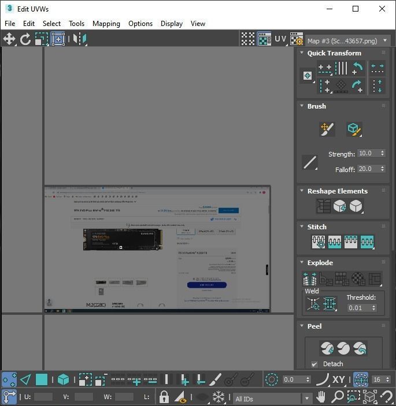The height and width of the screenshot is (406, 396).
Task: Click the Mirror horizontal tool
Action: pyautogui.click(x=80, y=39)
